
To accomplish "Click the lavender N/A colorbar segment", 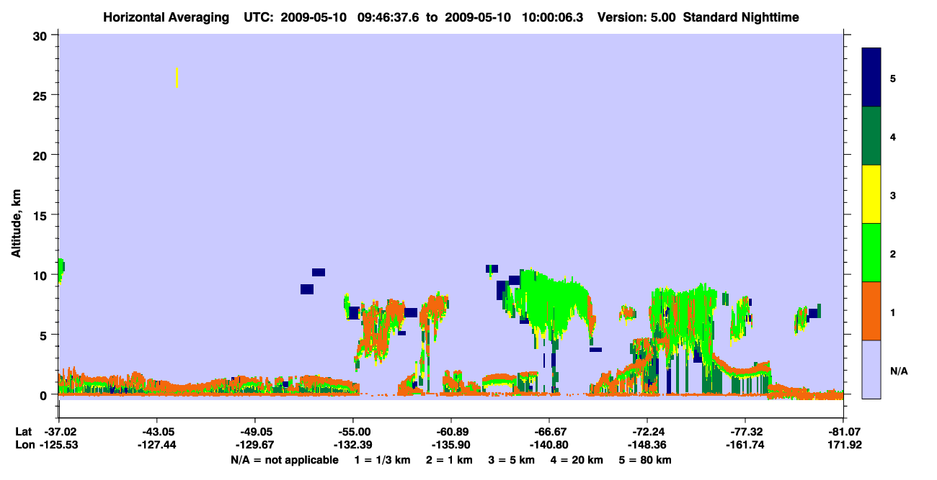I will [871, 369].
